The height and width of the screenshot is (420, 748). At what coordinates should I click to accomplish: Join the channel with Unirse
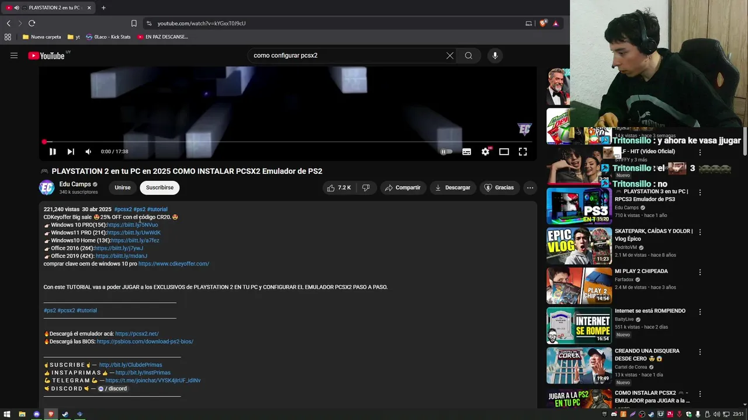[123, 188]
